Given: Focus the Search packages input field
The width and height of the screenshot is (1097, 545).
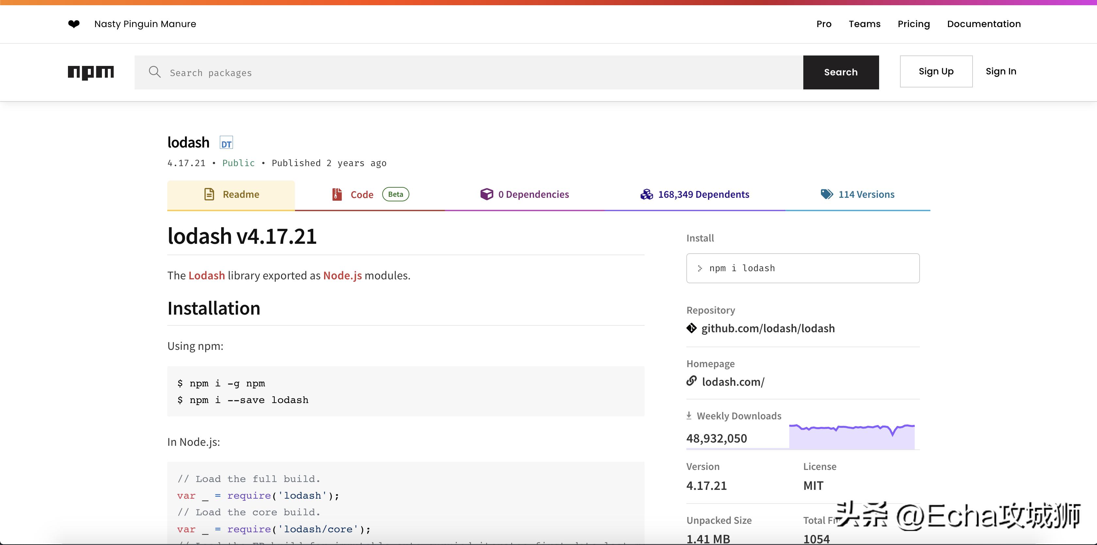Looking at the screenshot, I should pos(468,73).
